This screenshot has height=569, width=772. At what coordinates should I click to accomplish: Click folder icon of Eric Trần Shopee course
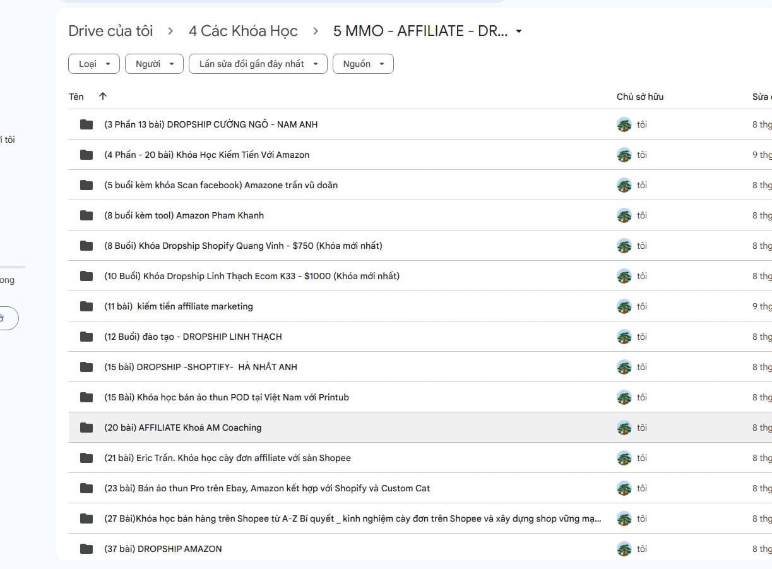coord(86,458)
